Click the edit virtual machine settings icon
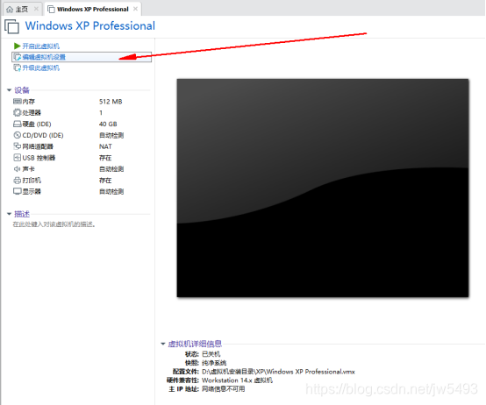Image resolution: width=486 pixels, height=405 pixels. [18, 57]
